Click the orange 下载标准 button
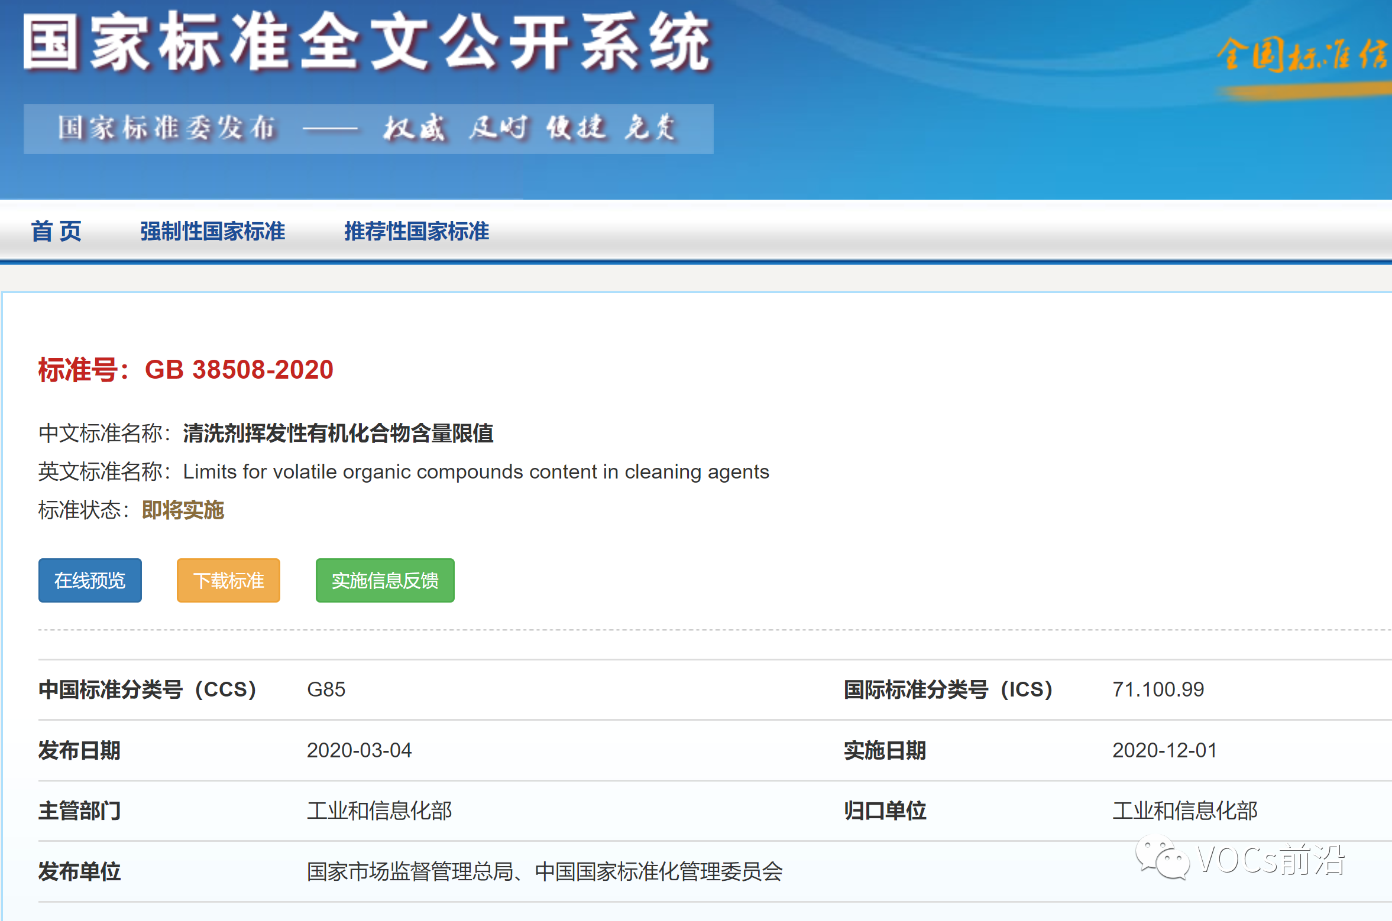The height and width of the screenshot is (921, 1392). (x=228, y=580)
